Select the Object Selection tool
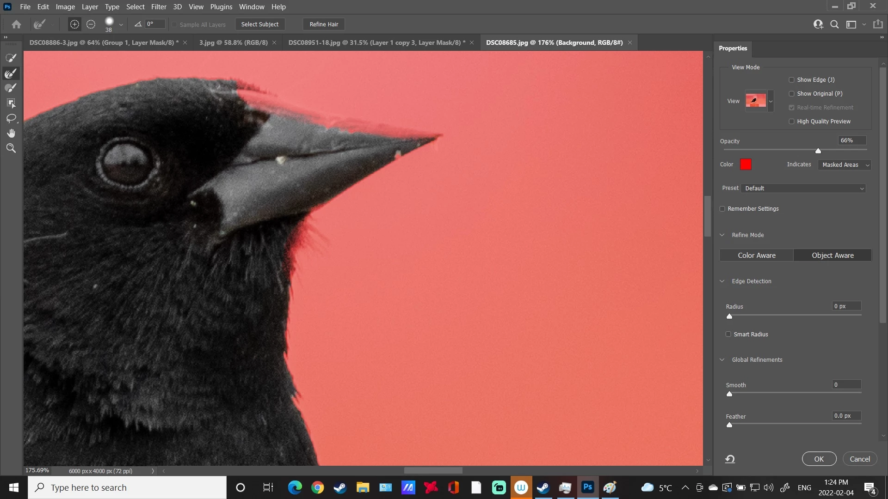This screenshot has height=499, width=888. point(11,103)
